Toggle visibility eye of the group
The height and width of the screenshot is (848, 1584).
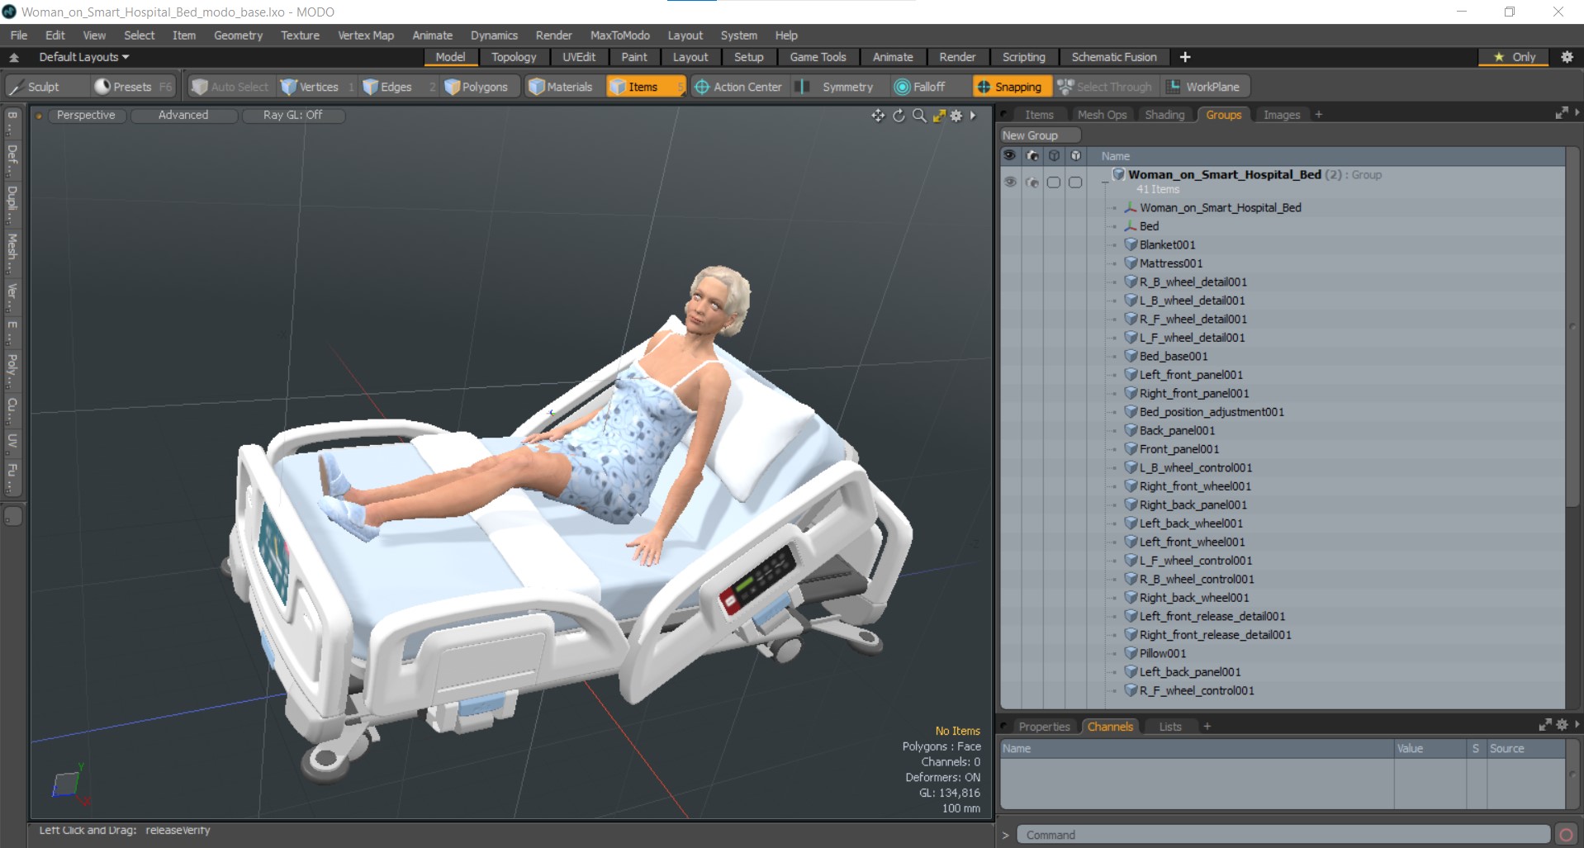(1010, 182)
